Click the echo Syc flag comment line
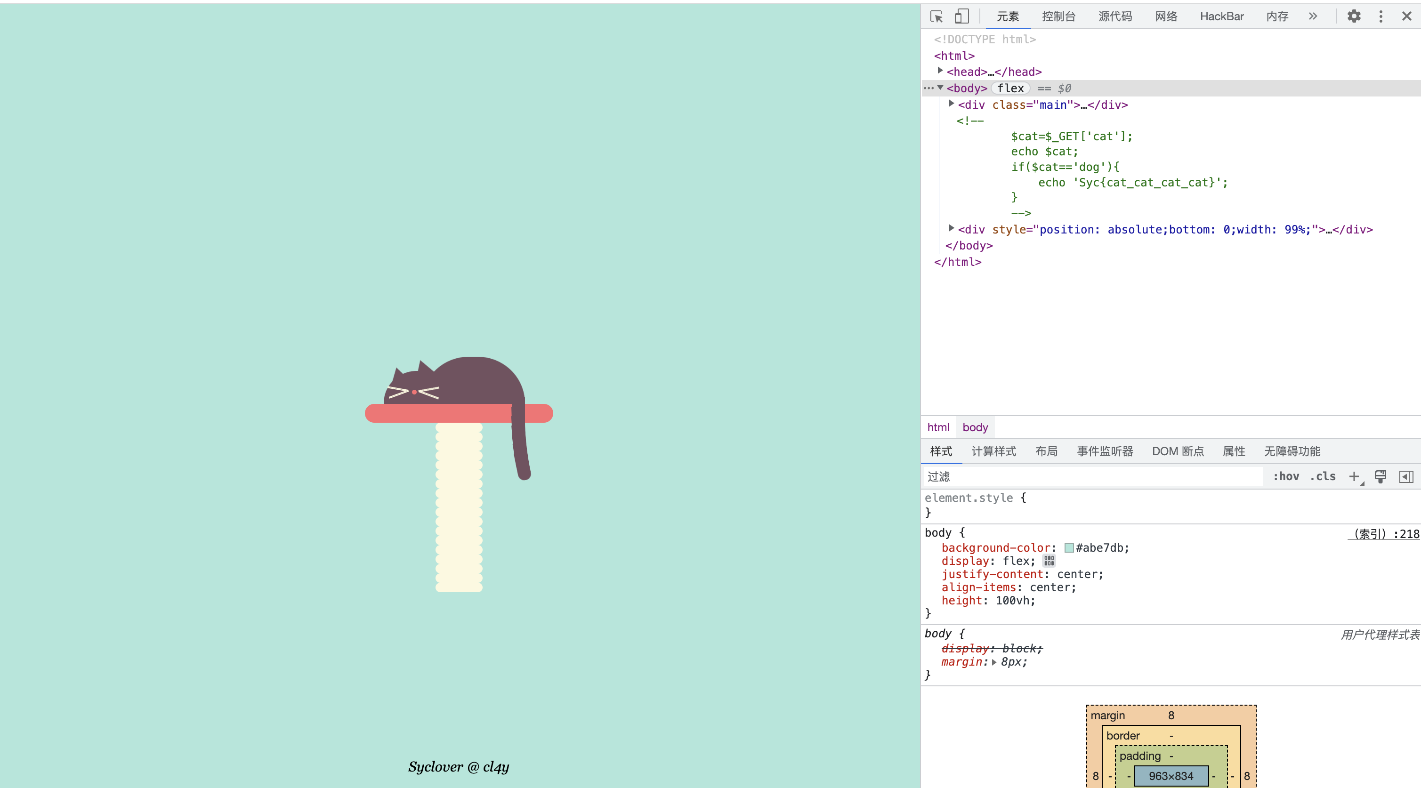 pos(1132,183)
